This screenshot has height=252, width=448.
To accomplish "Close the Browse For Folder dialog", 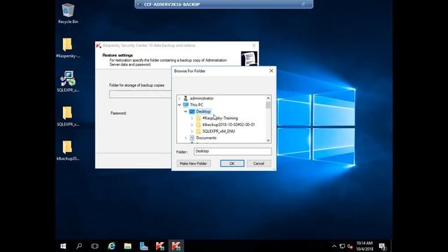I will 271,71.
